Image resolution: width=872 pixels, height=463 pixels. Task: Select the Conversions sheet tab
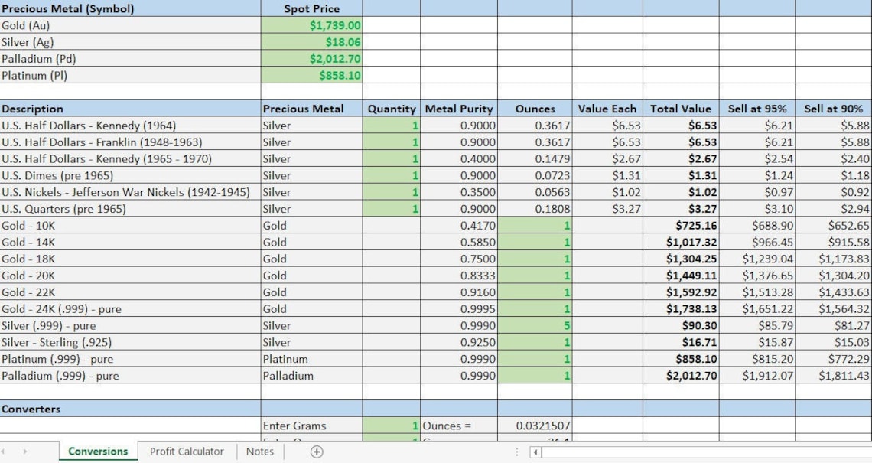98,452
